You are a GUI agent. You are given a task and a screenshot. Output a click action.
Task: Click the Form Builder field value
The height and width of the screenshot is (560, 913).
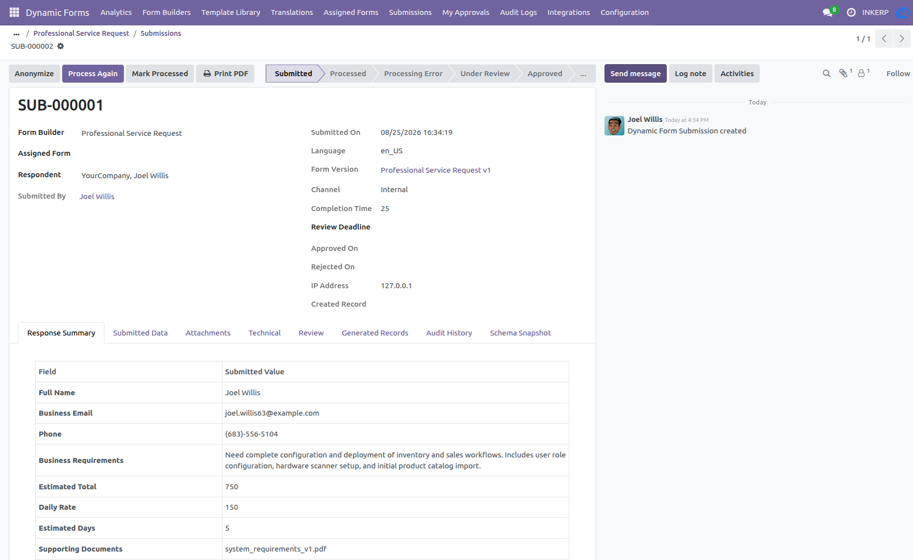132,133
